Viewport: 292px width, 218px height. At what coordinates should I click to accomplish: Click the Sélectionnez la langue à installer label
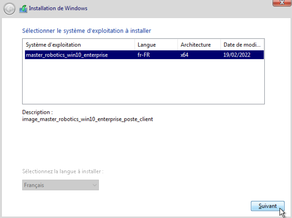coord(63,171)
